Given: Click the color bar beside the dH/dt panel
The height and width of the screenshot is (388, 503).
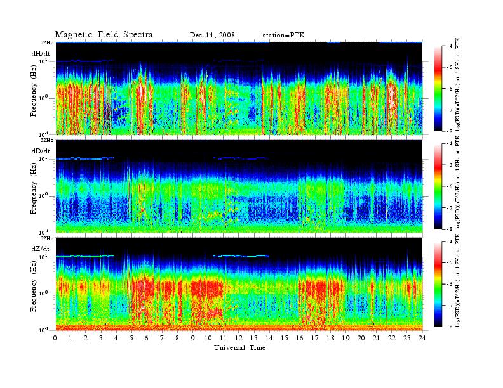Looking at the screenshot, I should (438, 88).
